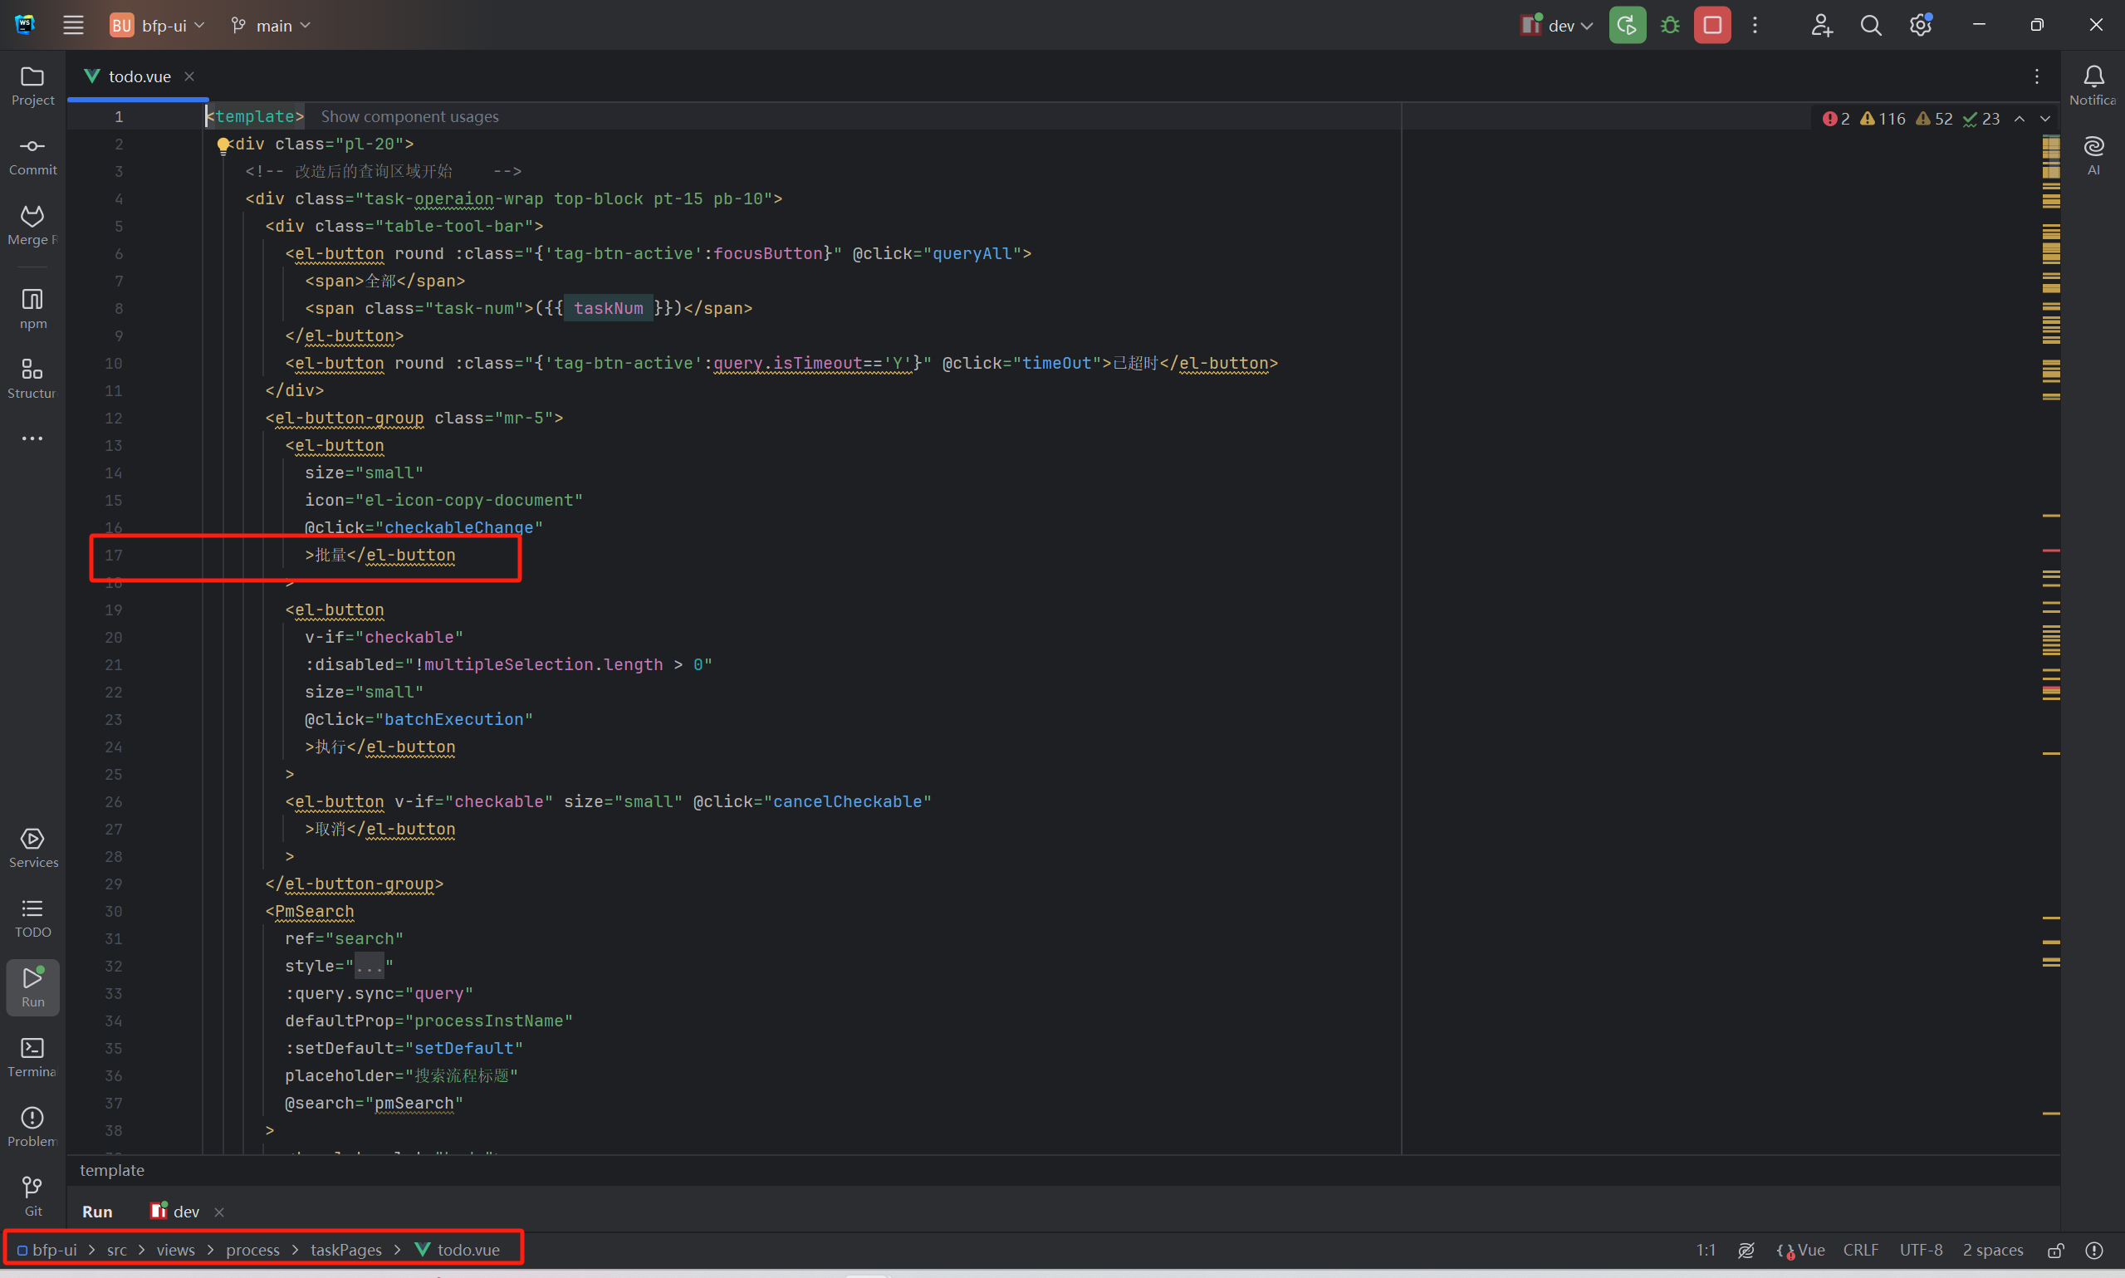Screen dimensions: 2125x1278
Task: Open the Structure tool window
Action: pos(32,378)
